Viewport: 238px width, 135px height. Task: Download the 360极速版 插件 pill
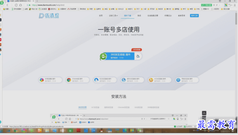point(50,80)
